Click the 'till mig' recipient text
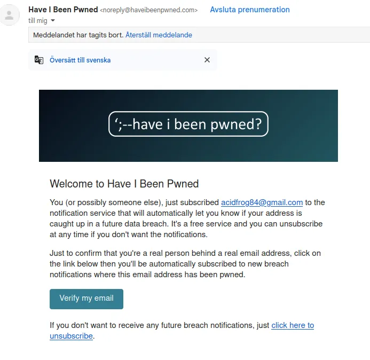The width and height of the screenshot is (370, 360). tap(38, 21)
